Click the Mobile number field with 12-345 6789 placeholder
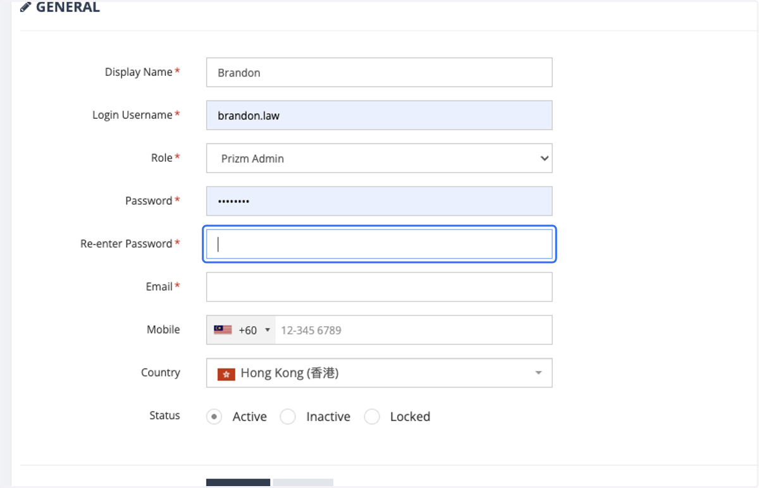Viewport: 759px width, 488px height. click(x=414, y=330)
